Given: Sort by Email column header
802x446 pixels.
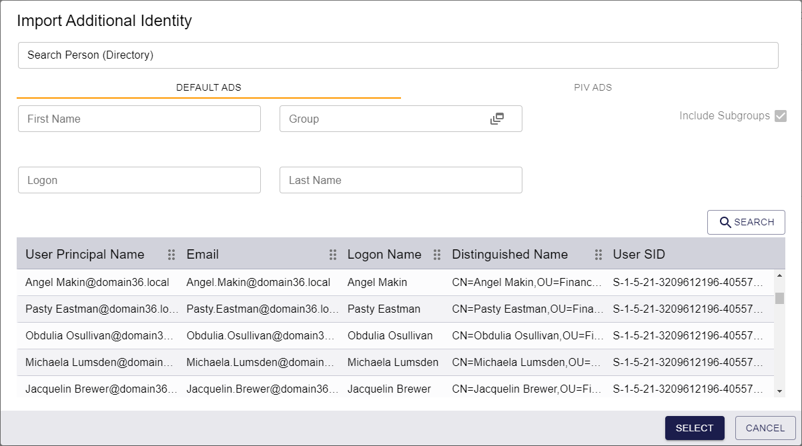Looking at the screenshot, I should pyautogui.click(x=203, y=255).
